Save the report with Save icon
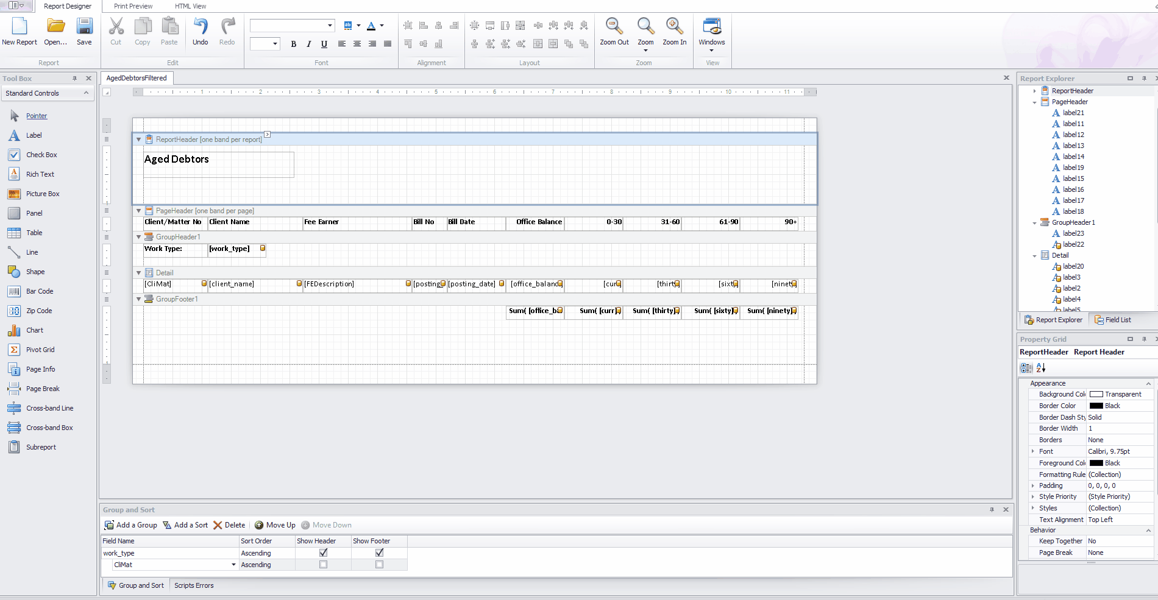Image resolution: width=1158 pixels, height=600 pixels. click(x=84, y=26)
